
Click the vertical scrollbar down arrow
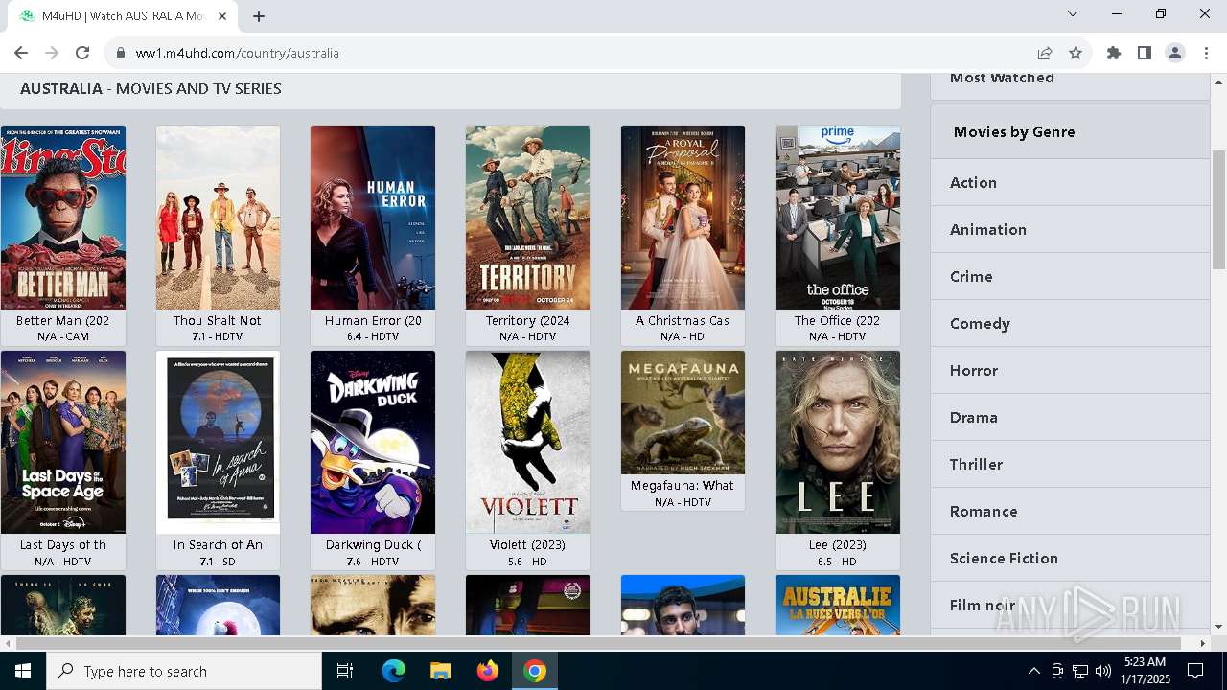click(1218, 627)
